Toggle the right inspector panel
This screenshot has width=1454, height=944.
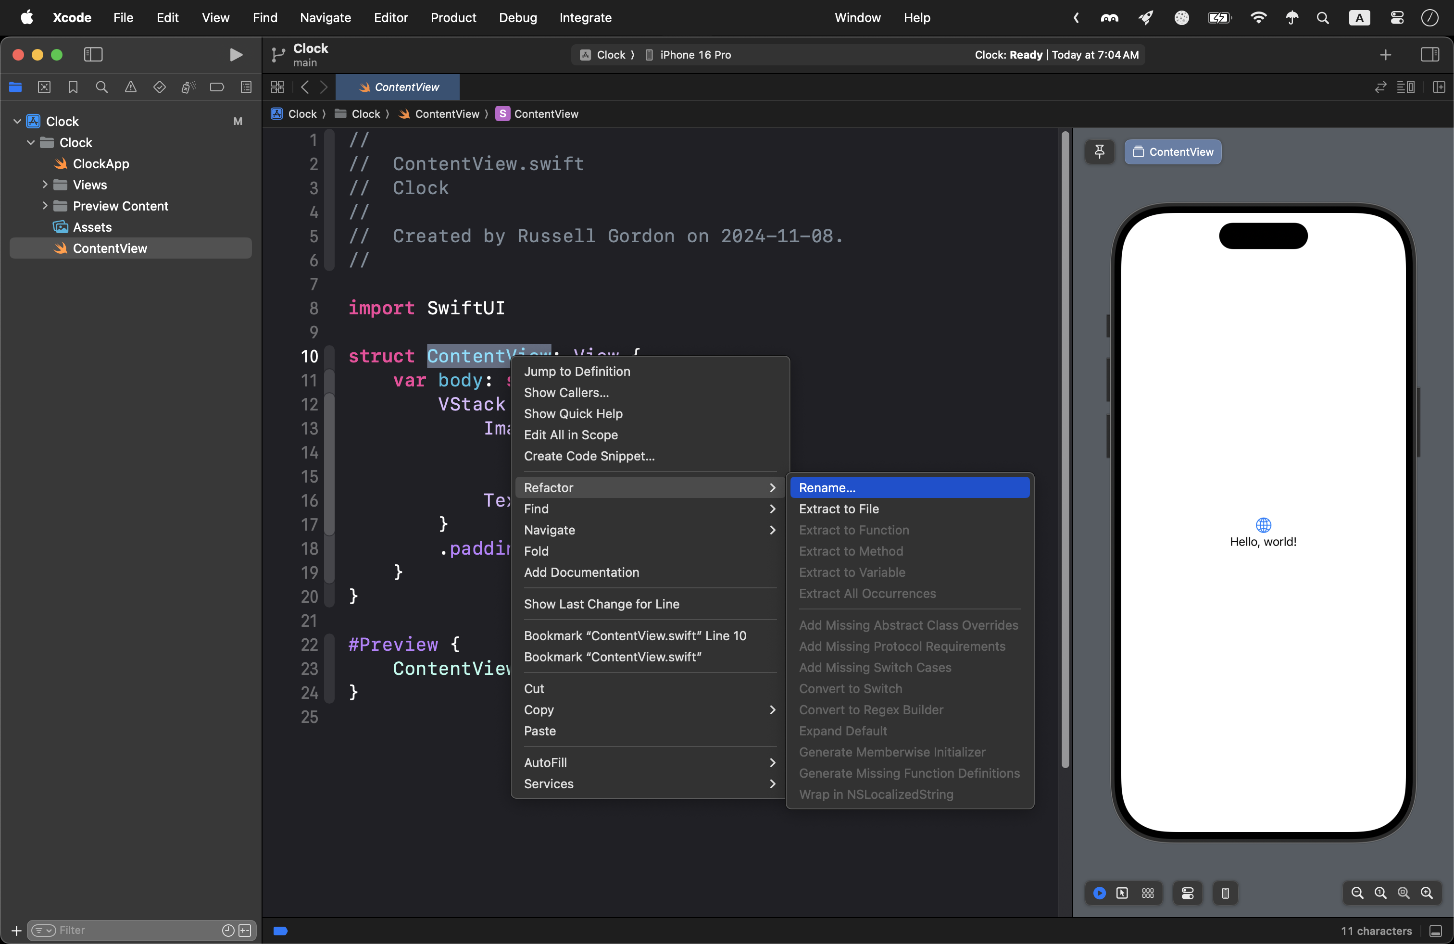(x=1429, y=55)
